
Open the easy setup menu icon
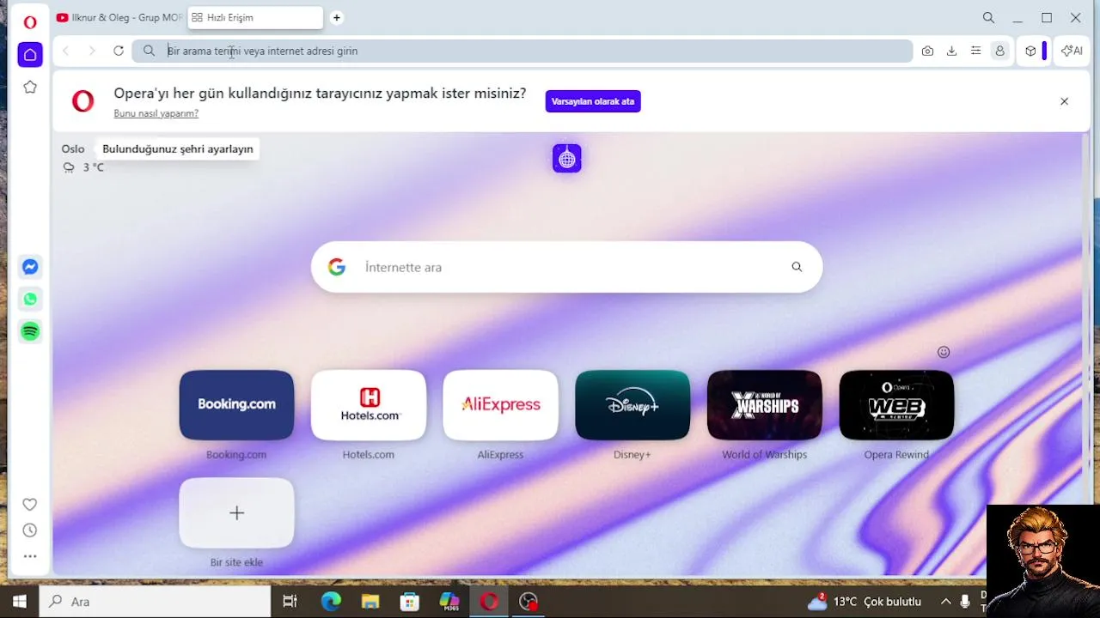(975, 51)
